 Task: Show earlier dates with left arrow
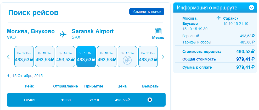(8, 57)
